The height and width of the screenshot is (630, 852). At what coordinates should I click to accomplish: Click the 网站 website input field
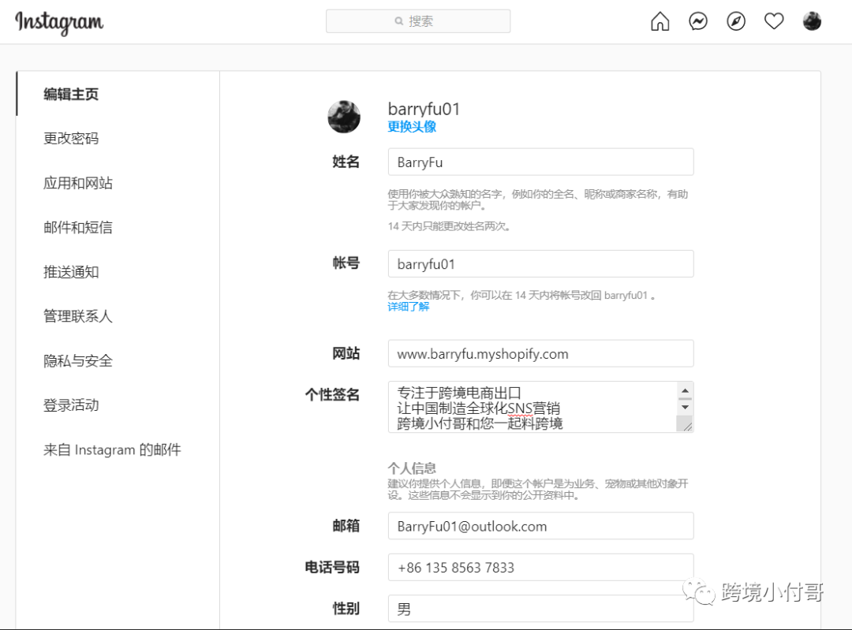540,353
